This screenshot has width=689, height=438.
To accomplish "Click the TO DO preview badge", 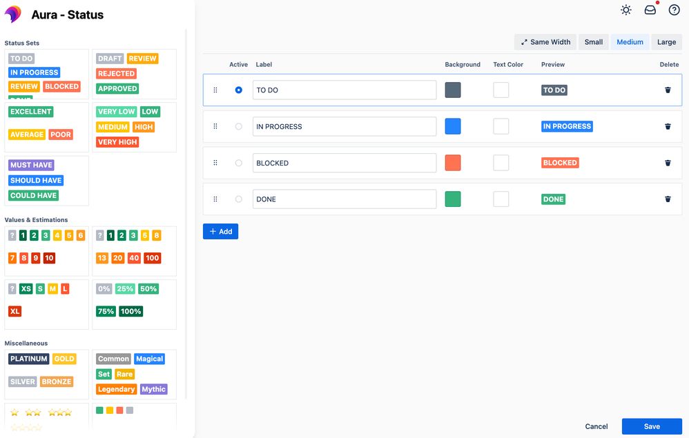I will pyautogui.click(x=554, y=90).
